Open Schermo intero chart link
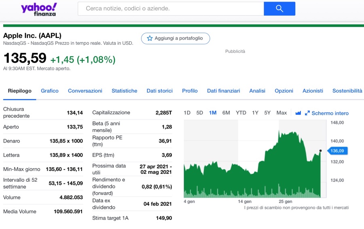This screenshot has height=229, width=364. [x=330, y=113]
